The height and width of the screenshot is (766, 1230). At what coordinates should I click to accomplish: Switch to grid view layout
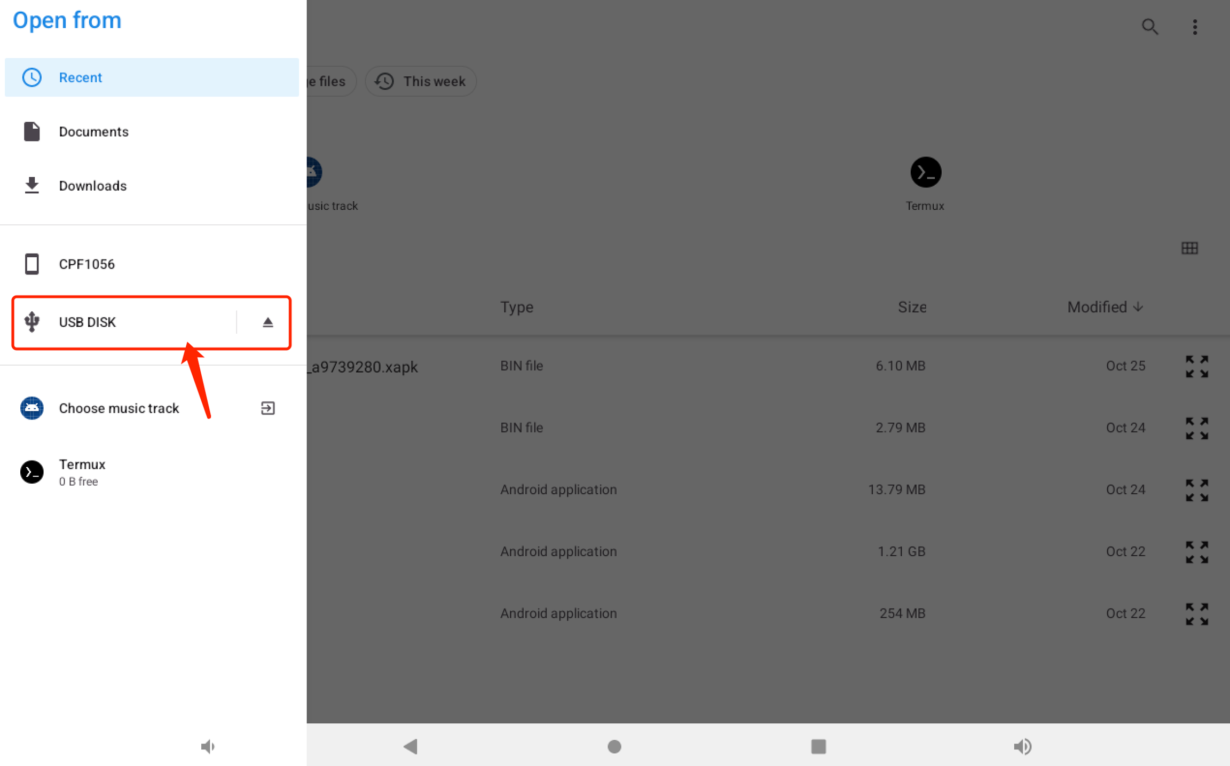click(x=1189, y=248)
